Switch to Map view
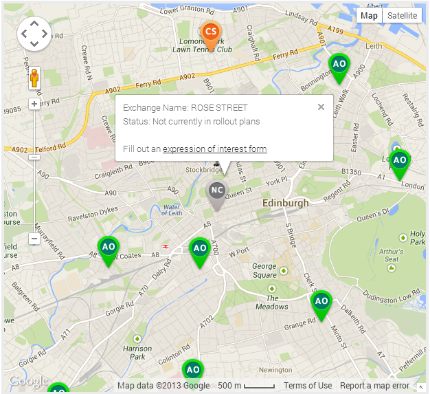The width and height of the screenshot is (430, 394). 369,16
